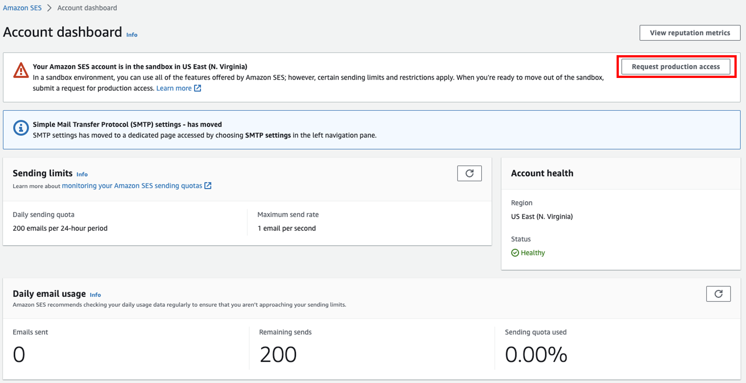
Task: Click the Remaining sends value 200
Action: (x=278, y=354)
